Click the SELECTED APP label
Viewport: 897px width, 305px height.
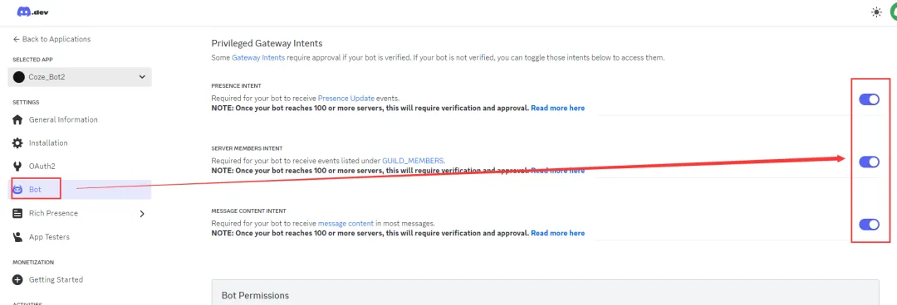[32, 60]
